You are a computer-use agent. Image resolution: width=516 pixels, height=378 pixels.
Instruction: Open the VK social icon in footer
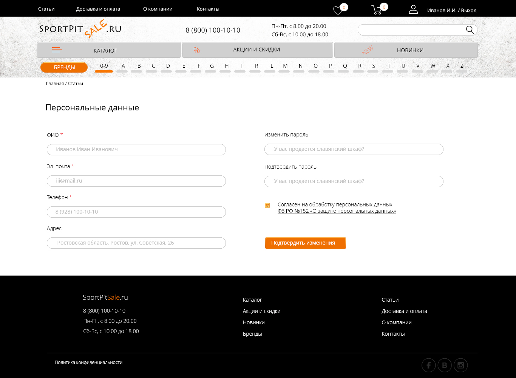(x=445, y=365)
